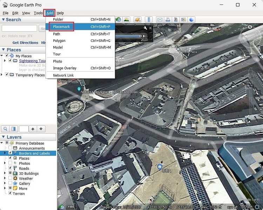Click the email envelope toolbar icon

click(160, 20)
